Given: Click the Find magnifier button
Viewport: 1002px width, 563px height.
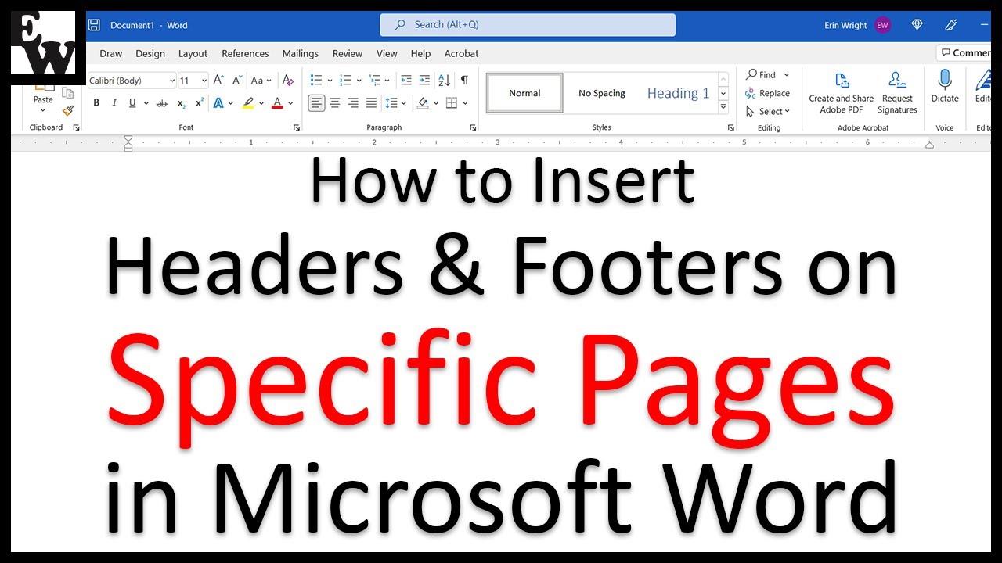Looking at the screenshot, I should coord(762,74).
